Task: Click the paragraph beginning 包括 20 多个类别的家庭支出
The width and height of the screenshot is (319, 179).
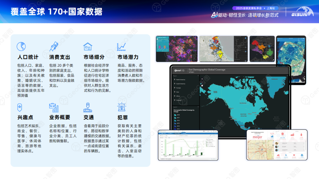Action: (x=62, y=75)
